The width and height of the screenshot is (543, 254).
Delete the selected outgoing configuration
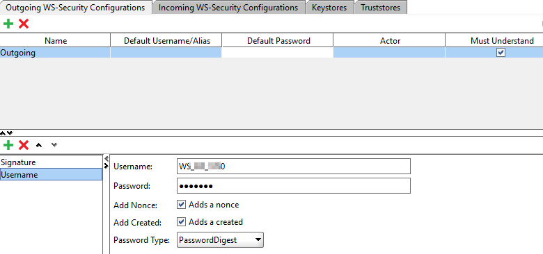(24, 24)
